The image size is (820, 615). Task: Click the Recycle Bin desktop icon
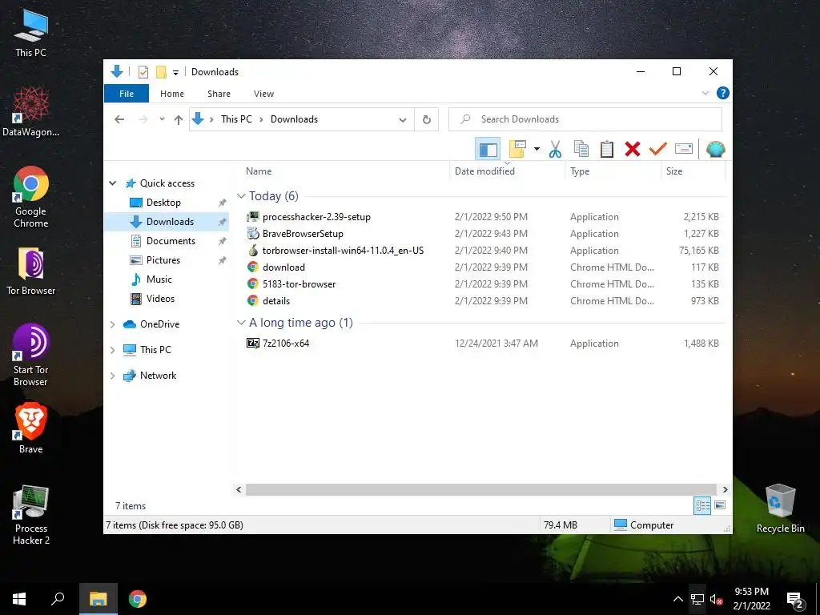coord(780,508)
